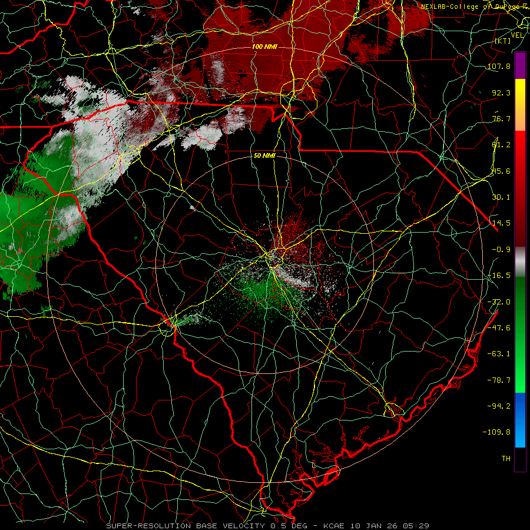The height and width of the screenshot is (530, 530).
Task: Select the 50 NMI range ring label
Action: click(264, 155)
